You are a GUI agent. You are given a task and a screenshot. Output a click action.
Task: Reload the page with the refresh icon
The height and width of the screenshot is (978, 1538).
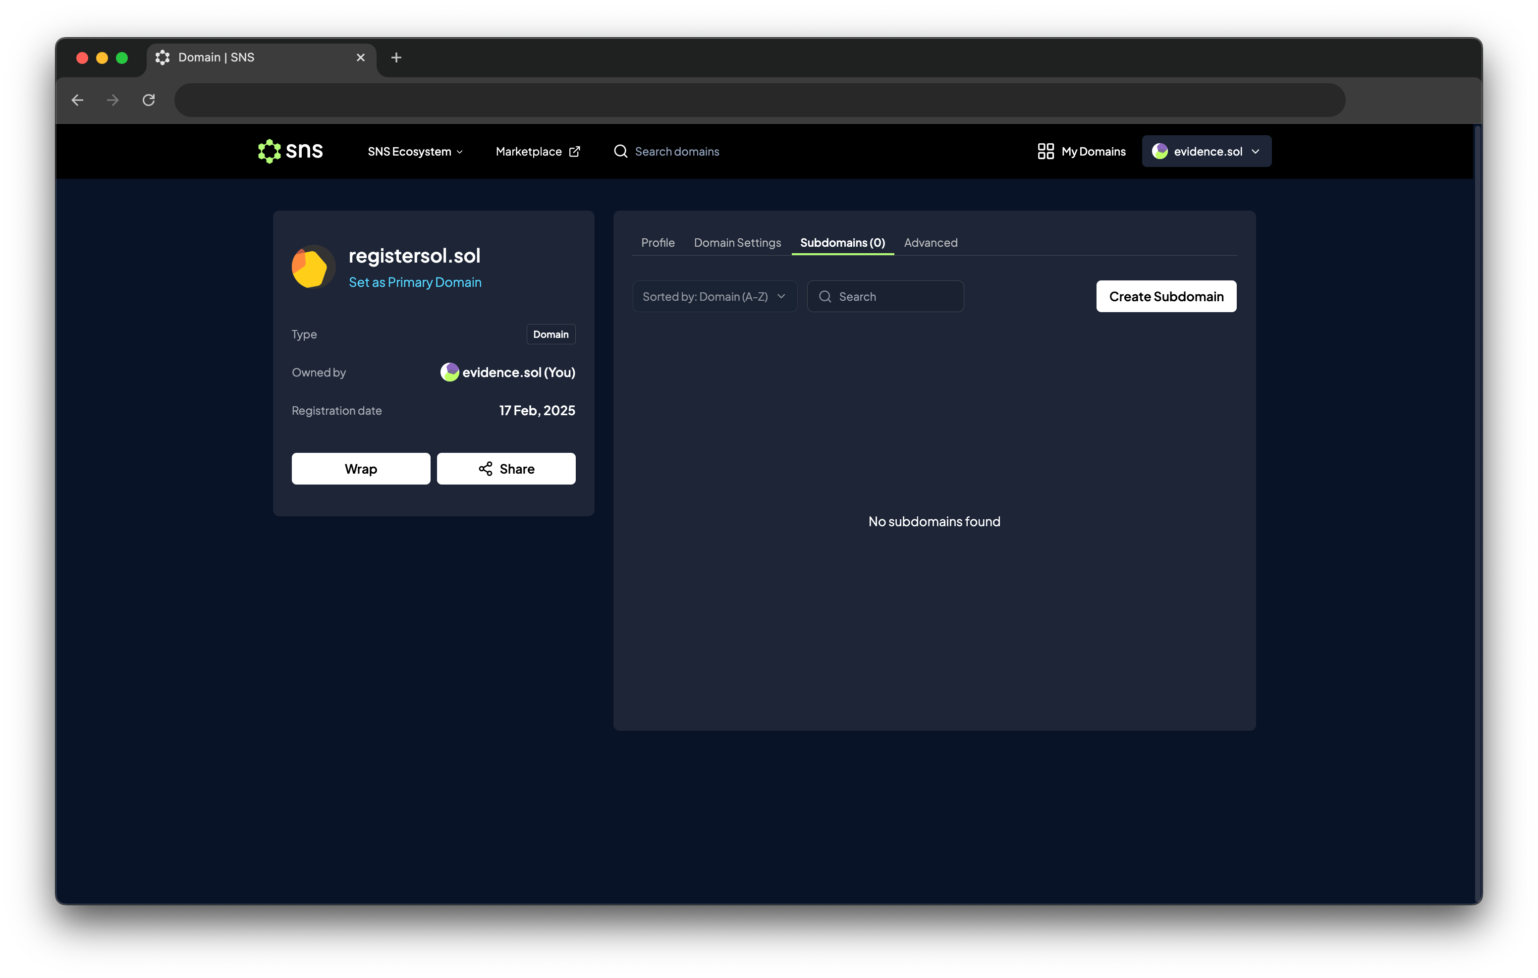(x=149, y=100)
